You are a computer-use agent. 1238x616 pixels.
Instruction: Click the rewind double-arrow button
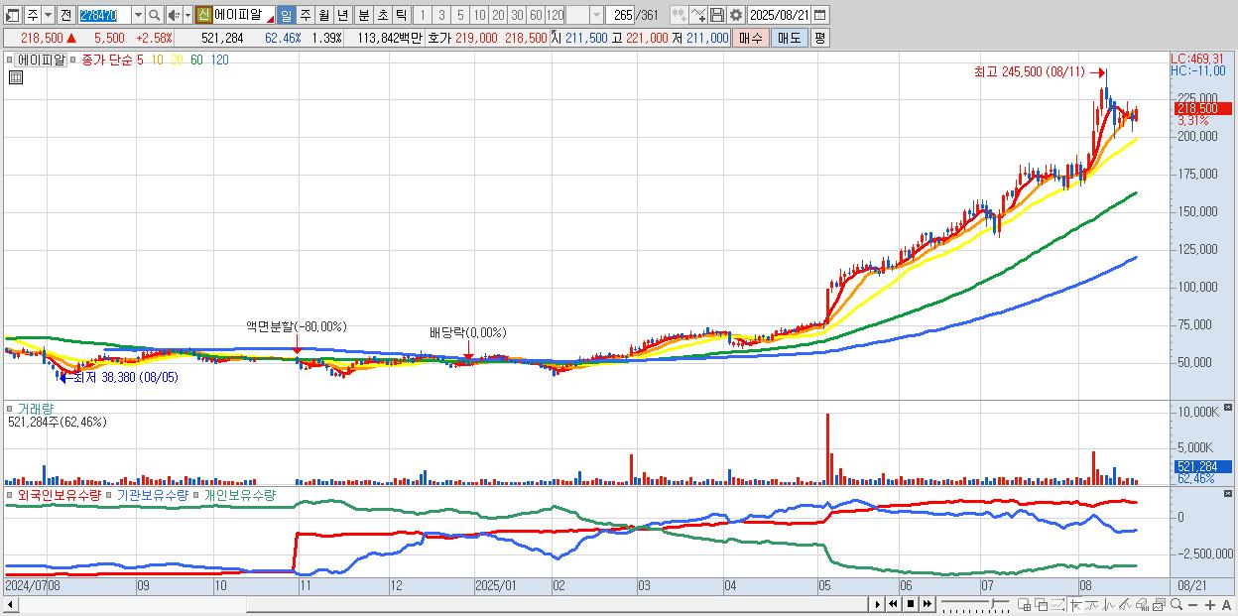pos(893,604)
